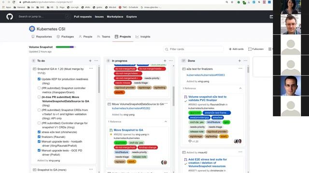Image resolution: width=309 pixels, height=173 pixels.
Task: Click To do column scrollbar
Action: pos(99,80)
